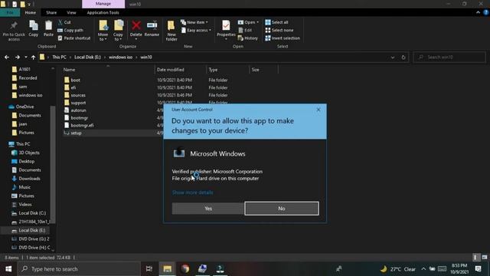Click the Rename icon
Screen dimensions: 490x276
(x=152, y=25)
